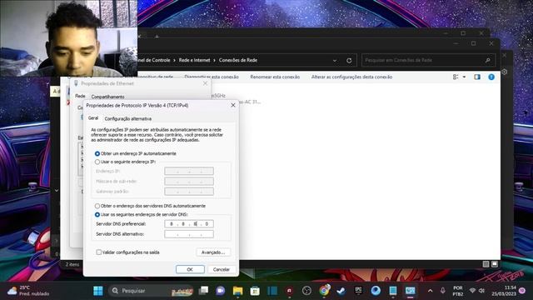Open Microsoft Store from the taskbar

pos(255,291)
